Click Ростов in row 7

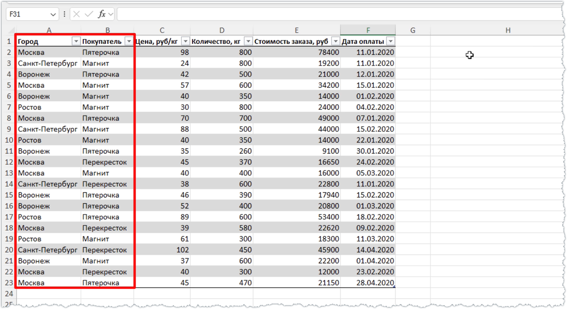point(49,107)
